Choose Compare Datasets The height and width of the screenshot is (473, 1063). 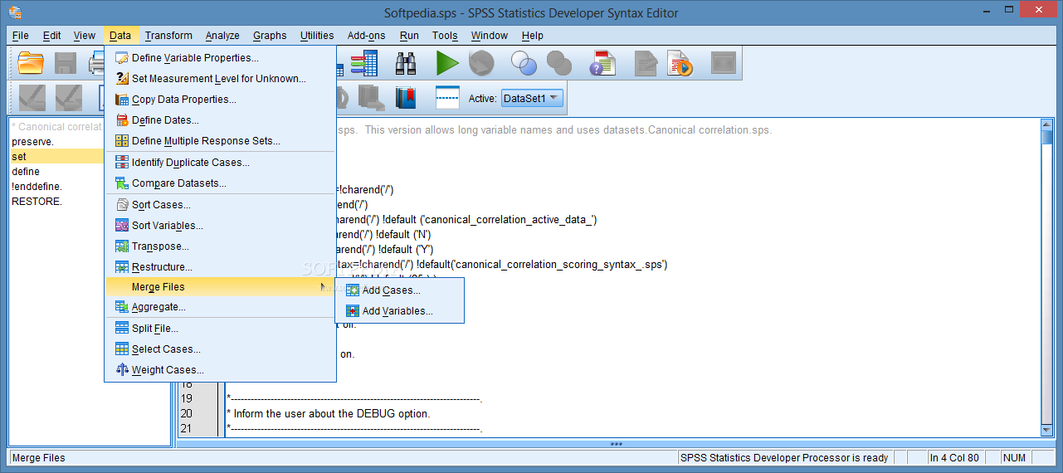tap(220, 183)
